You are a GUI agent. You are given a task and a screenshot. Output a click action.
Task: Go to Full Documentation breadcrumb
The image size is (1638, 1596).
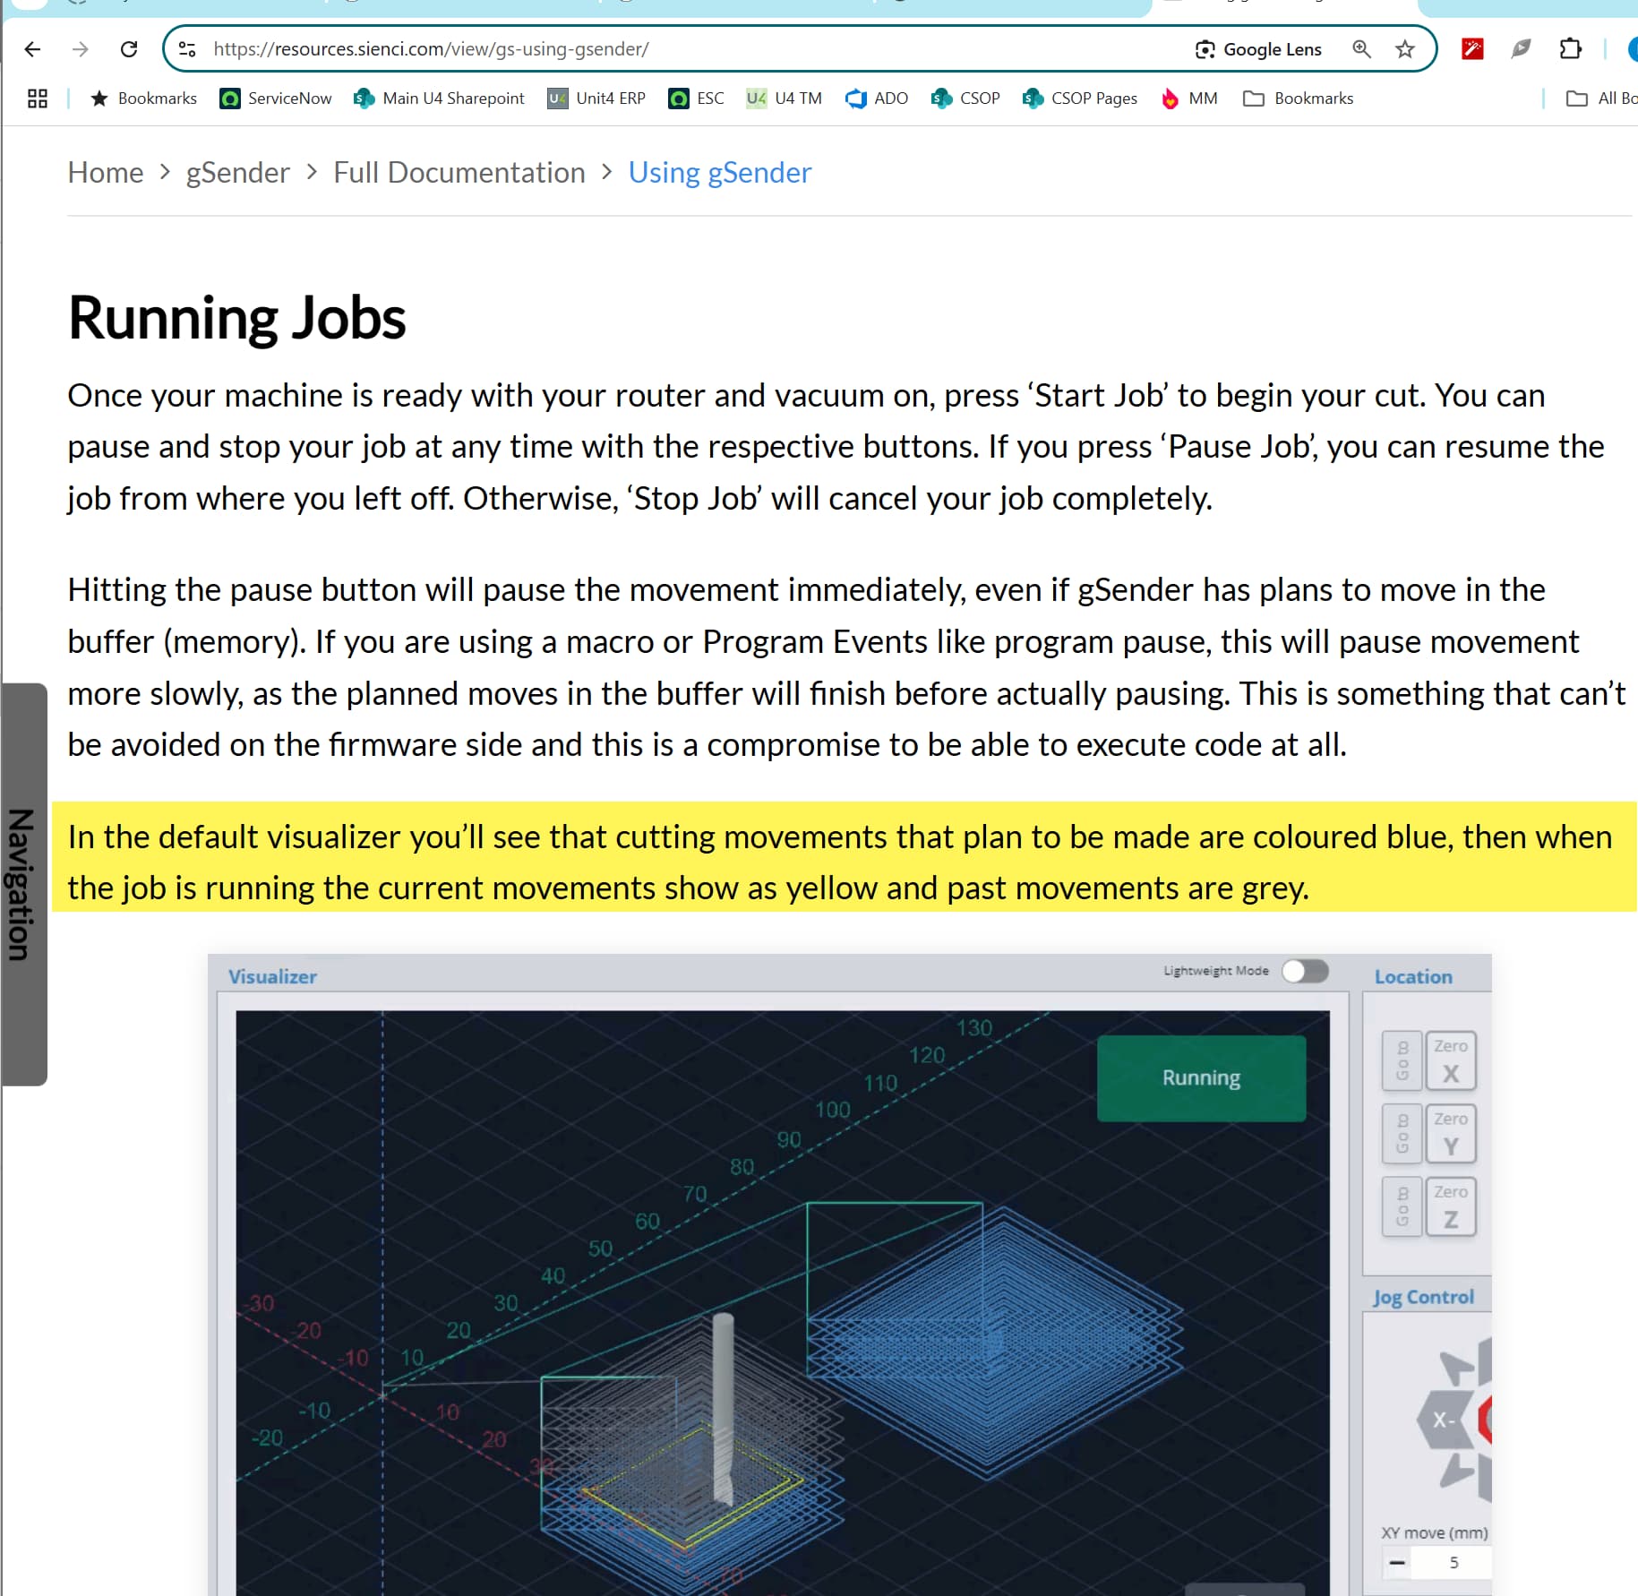tap(459, 172)
